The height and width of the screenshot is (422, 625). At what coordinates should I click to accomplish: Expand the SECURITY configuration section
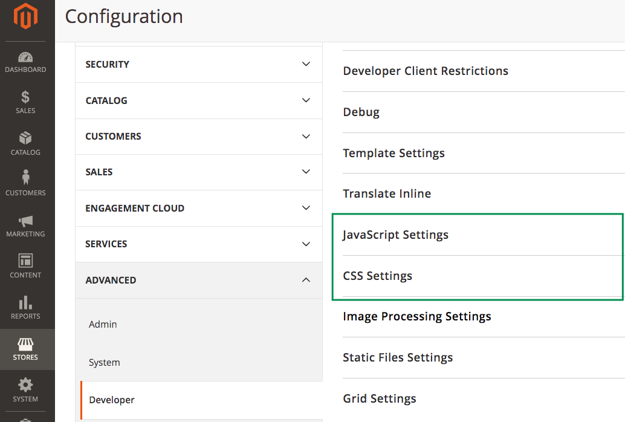tap(198, 64)
